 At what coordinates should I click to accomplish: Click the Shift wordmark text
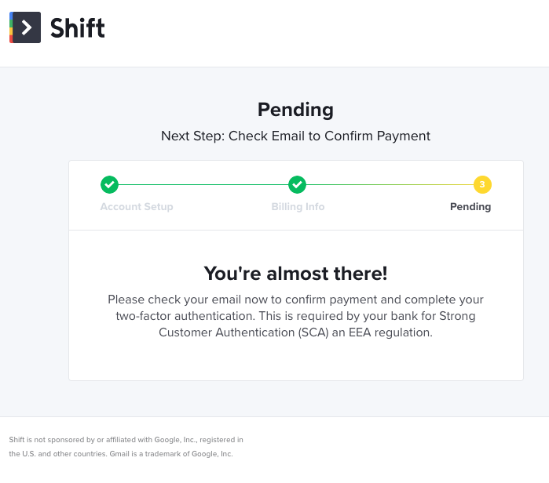point(77,28)
